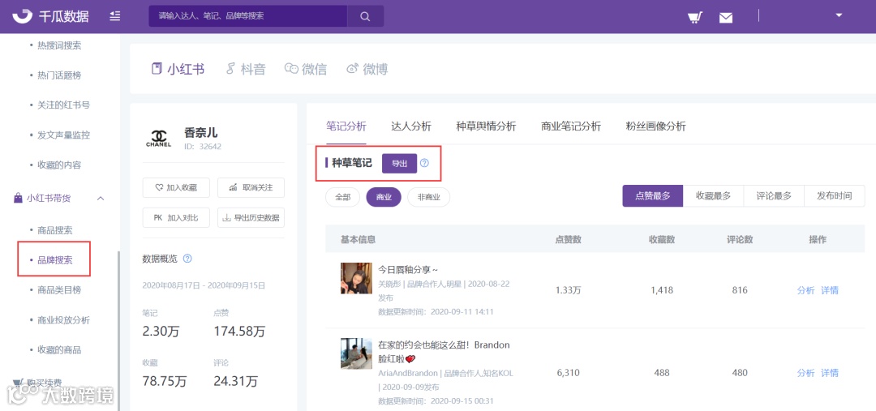Filter notes by 全部
Screen dimensions: 876x411
(x=343, y=197)
